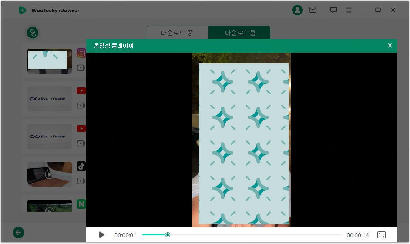Click the fullscreen icon in the player
410x244 pixels.
pyautogui.click(x=381, y=235)
